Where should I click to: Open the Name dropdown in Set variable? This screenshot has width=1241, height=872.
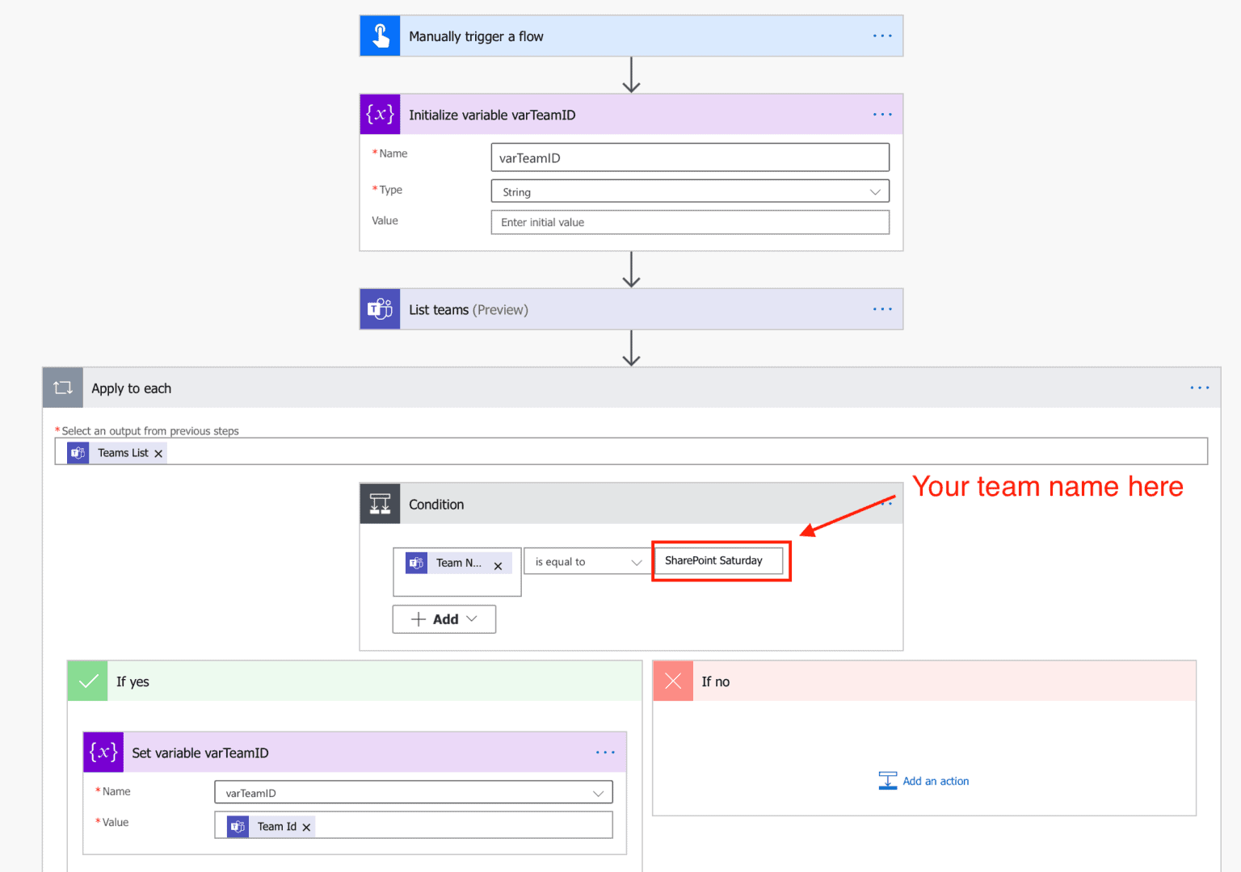click(x=599, y=792)
